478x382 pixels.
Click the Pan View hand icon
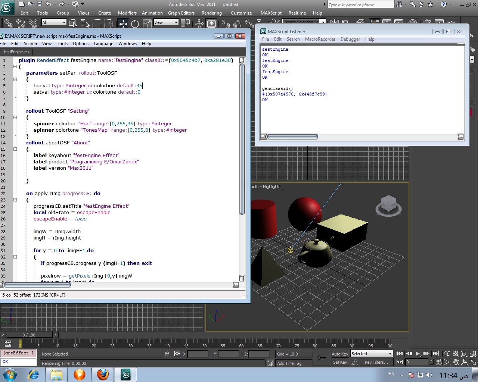[456, 362]
